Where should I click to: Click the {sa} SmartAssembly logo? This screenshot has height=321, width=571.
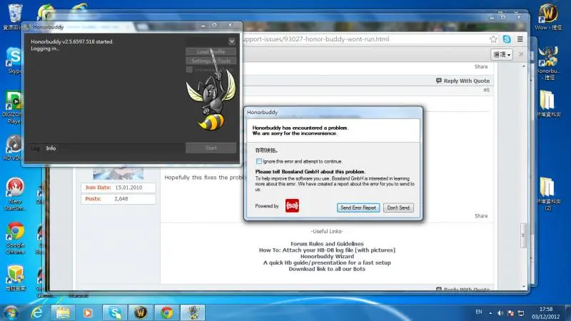pos(292,205)
